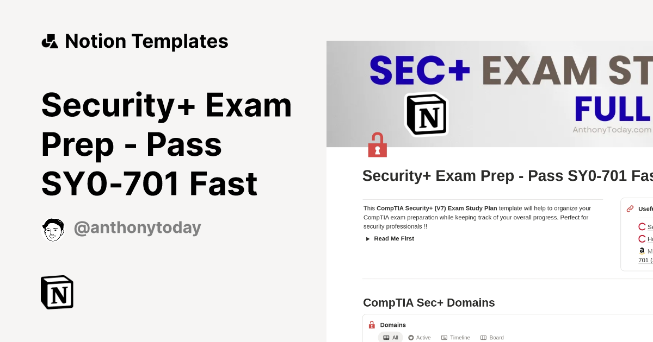
Task: Click the star icon on the Active view
Action: click(411, 337)
